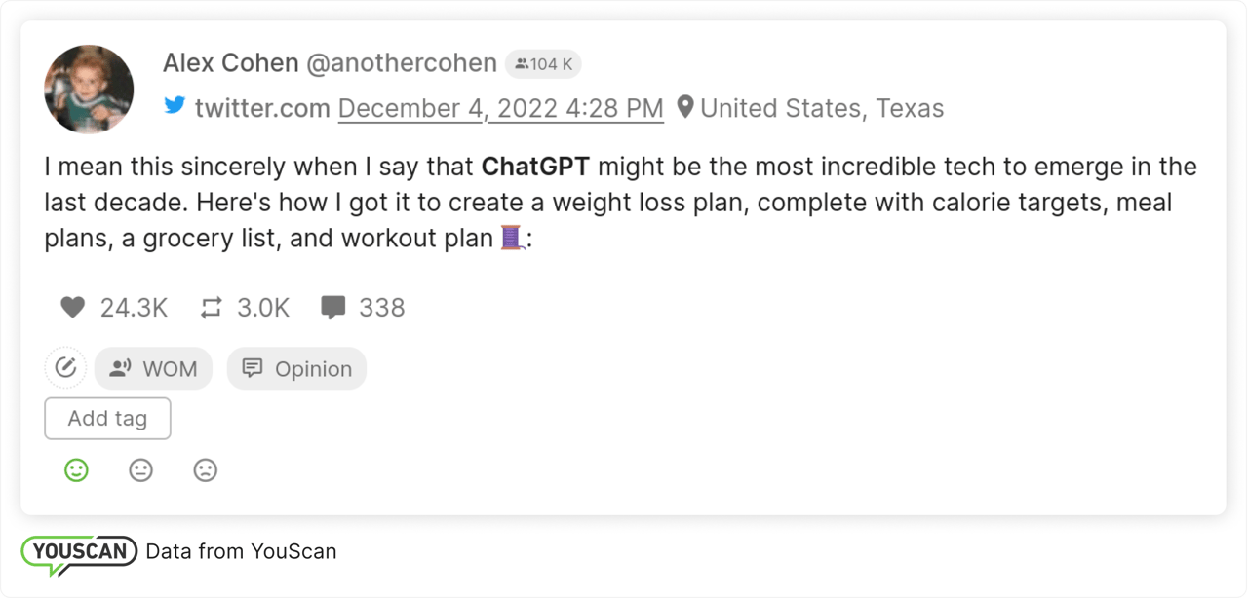Set sentiment to neutral face
The height and width of the screenshot is (598, 1248).
[141, 470]
